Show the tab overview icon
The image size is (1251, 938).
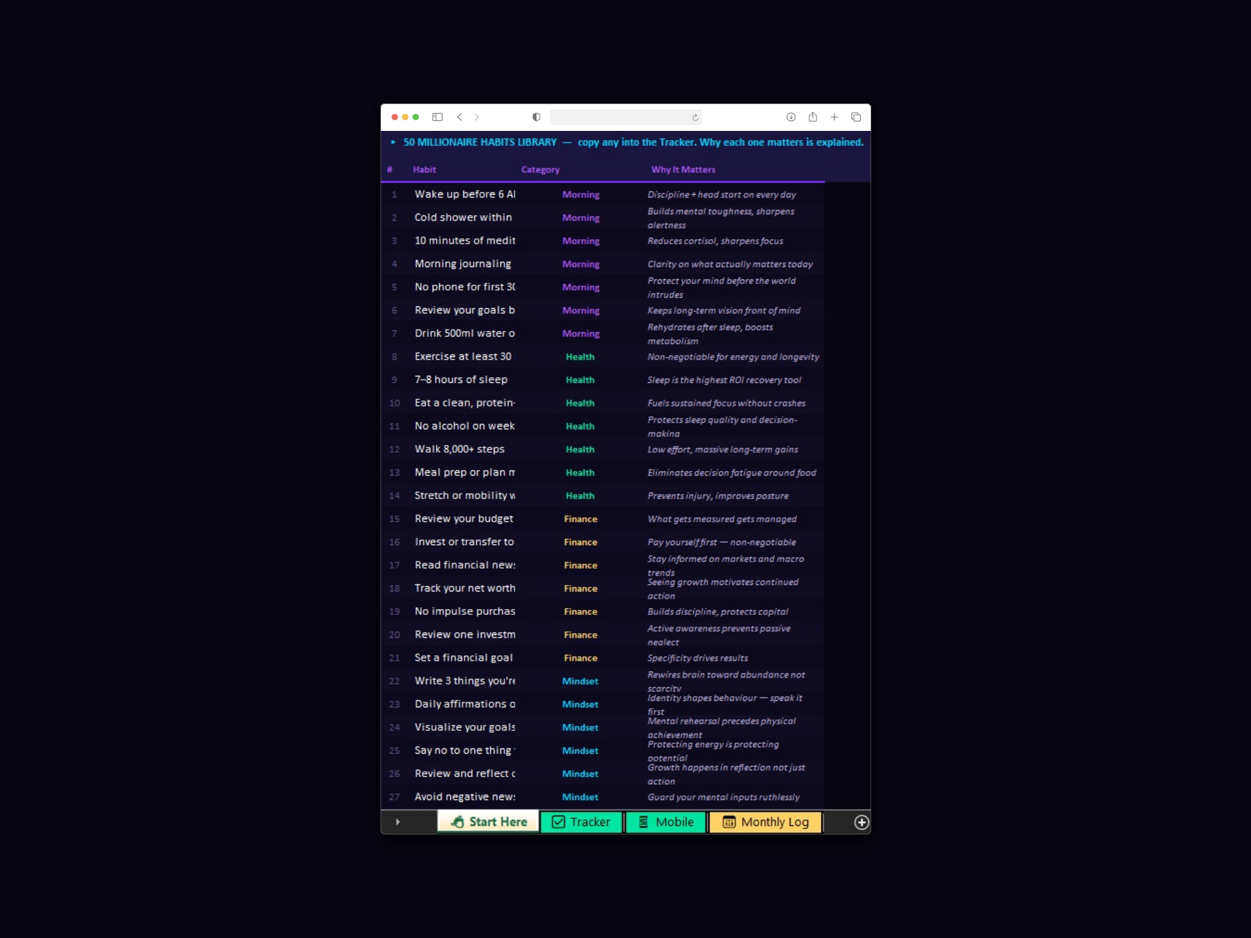point(856,117)
